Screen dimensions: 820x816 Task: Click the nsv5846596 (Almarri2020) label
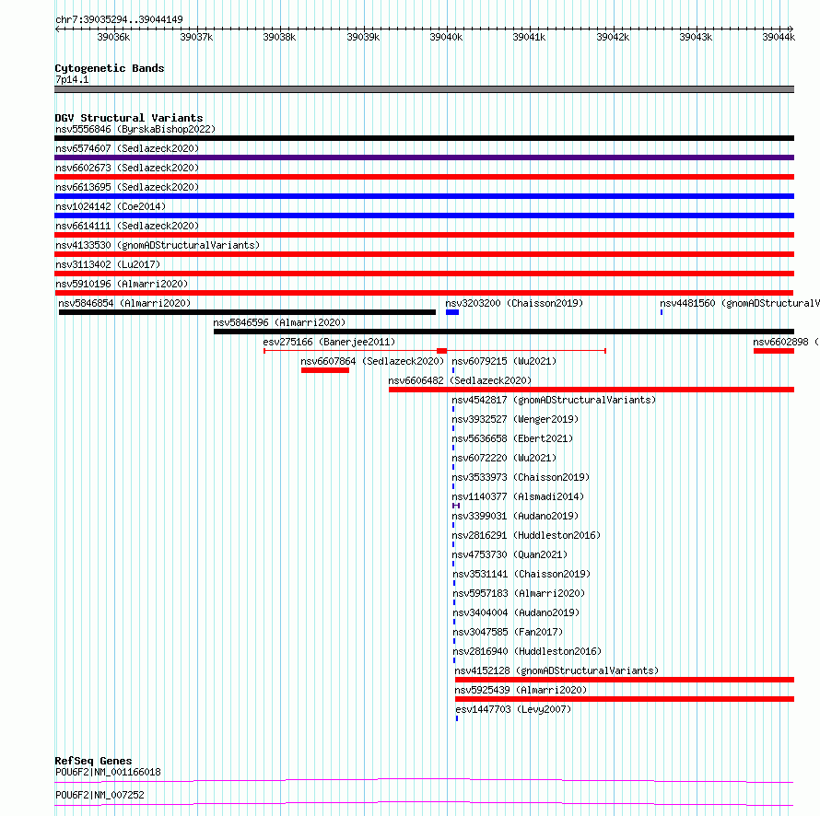pos(279,322)
